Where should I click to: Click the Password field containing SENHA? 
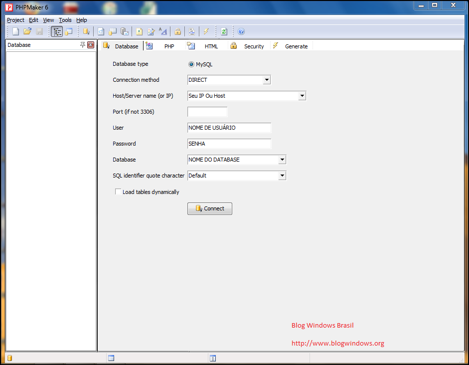(x=229, y=144)
